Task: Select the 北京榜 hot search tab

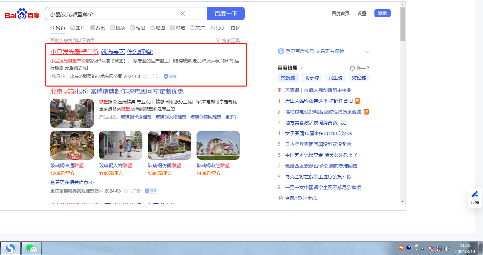Action: click(312, 78)
